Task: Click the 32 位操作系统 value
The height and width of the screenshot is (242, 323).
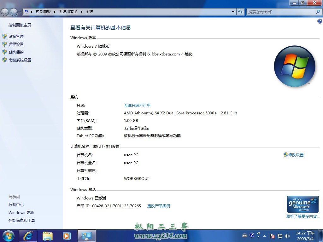Action: (136, 128)
